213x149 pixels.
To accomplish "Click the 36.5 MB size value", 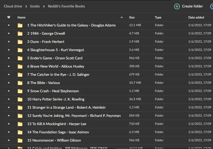I will [x=135, y=99].
